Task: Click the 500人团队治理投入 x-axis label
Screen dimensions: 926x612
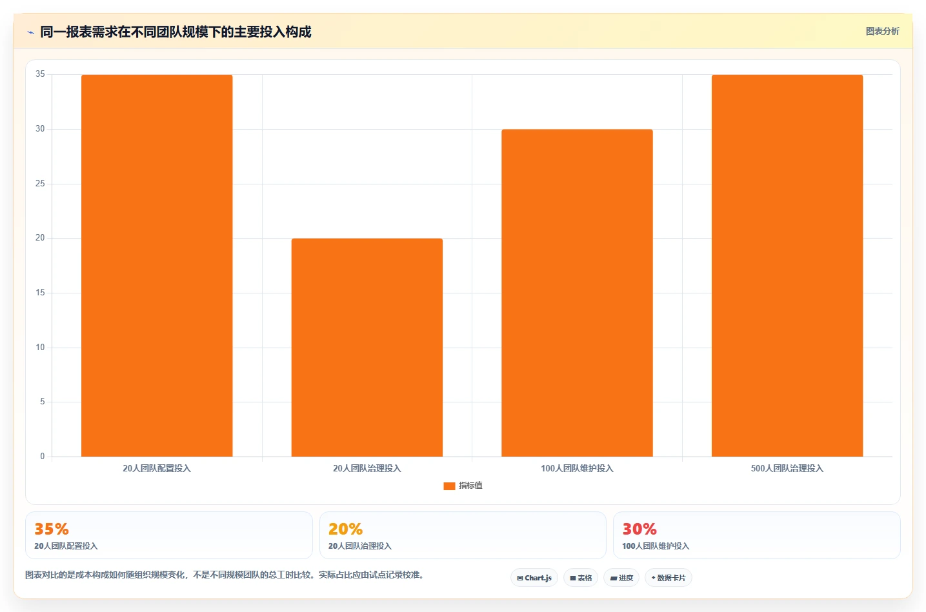Action: (x=787, y=468)
